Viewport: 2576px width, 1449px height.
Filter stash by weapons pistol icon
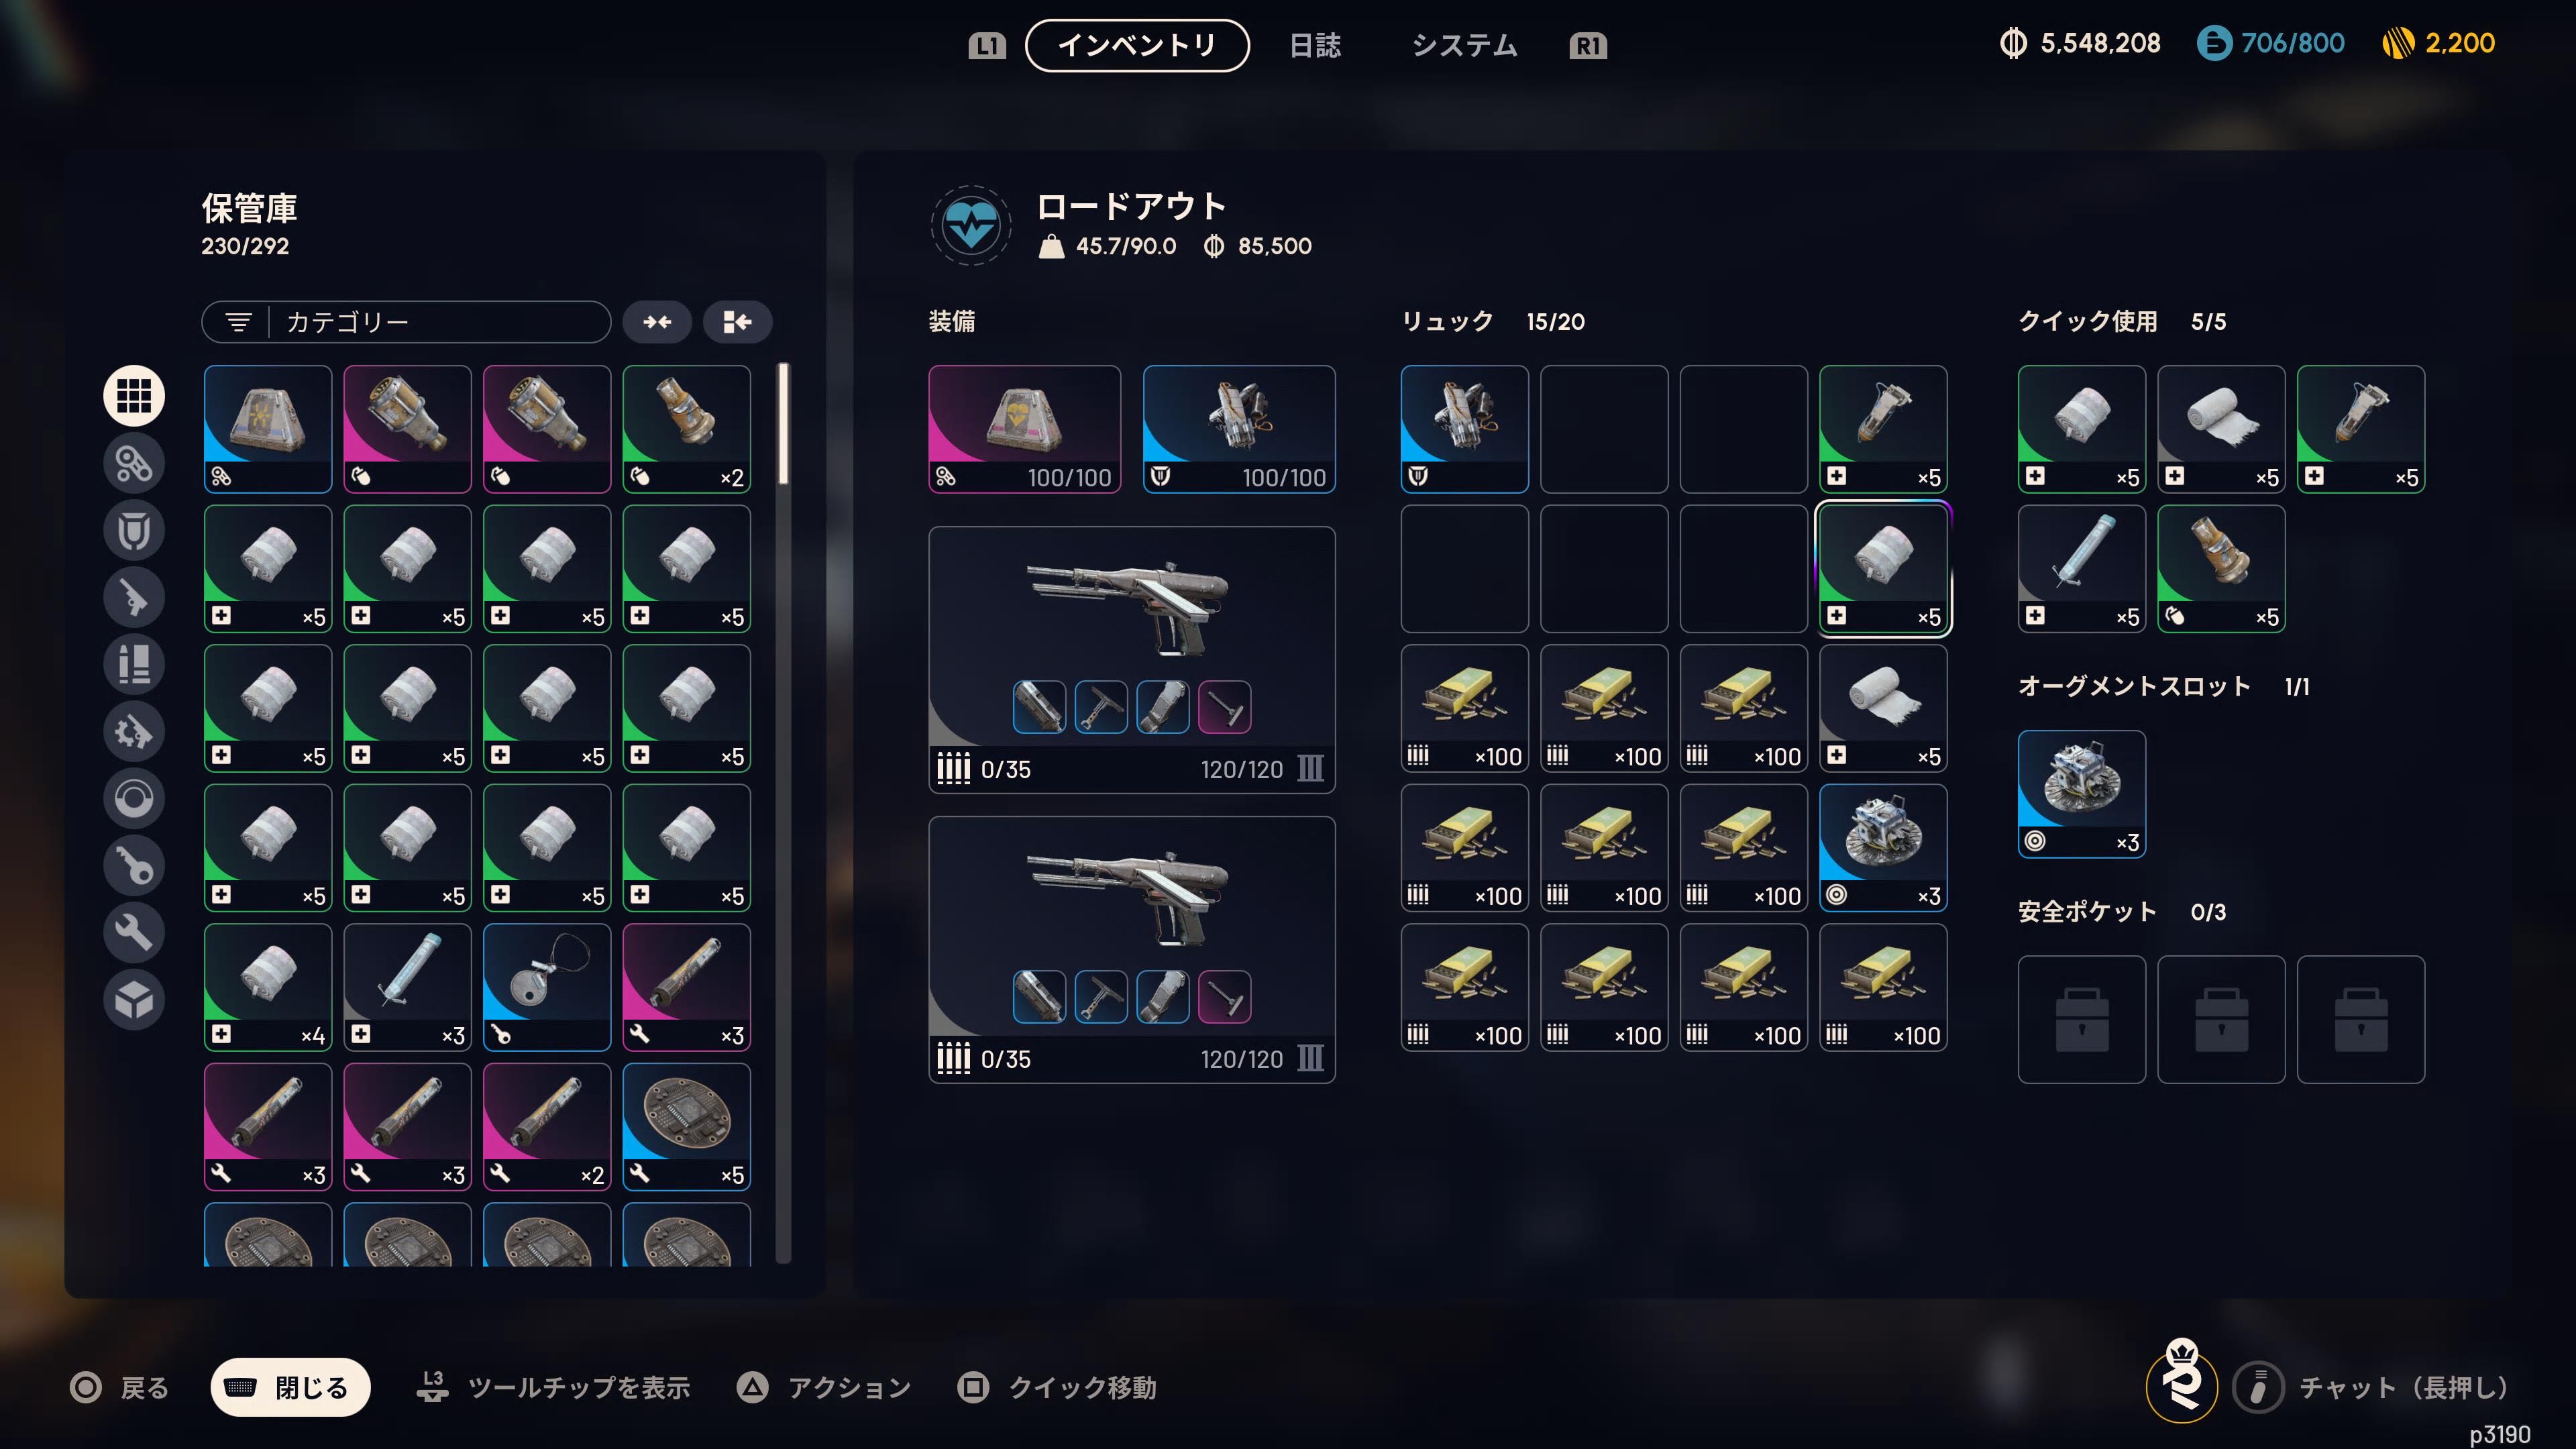[134, 597]
